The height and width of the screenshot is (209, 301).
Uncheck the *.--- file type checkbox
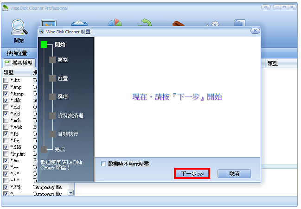[6, 167]
